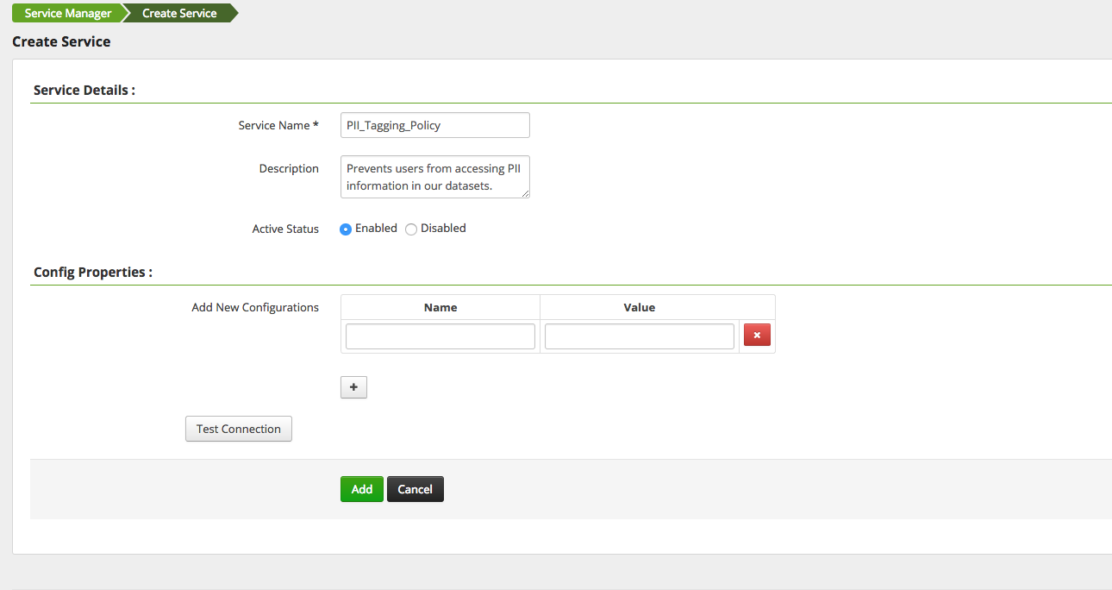Select the Disabled radio button
The width and height of the screenshot is (1112, 590).
coord(411,229)
